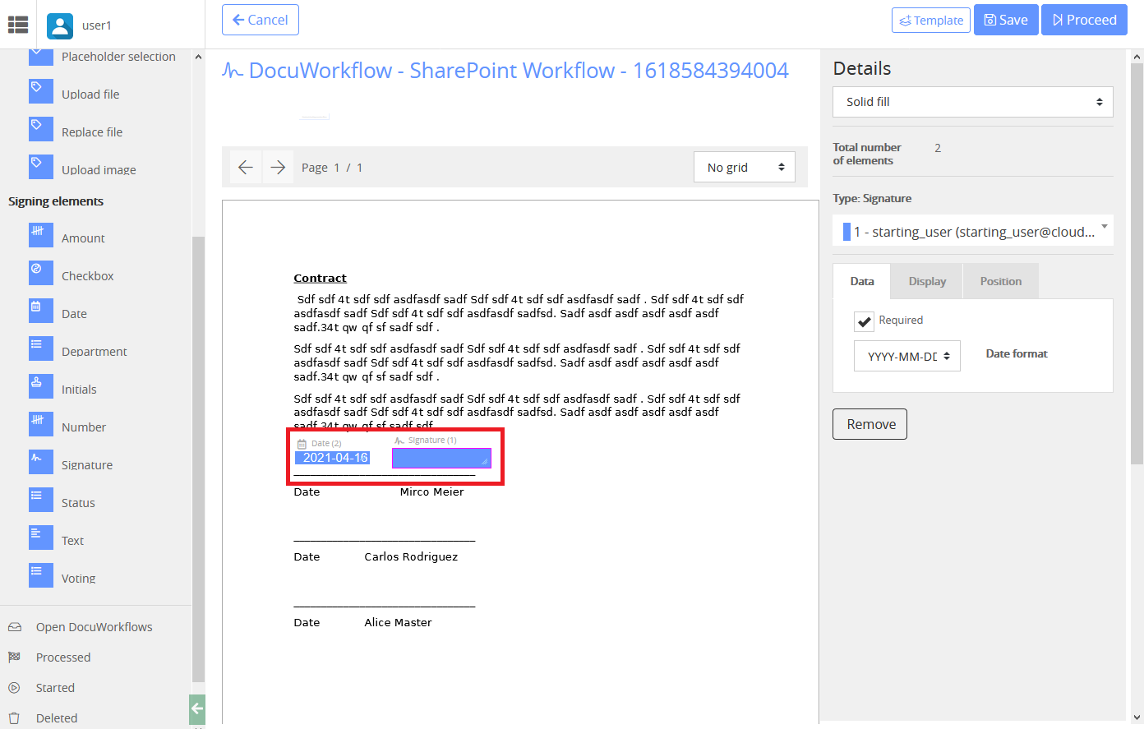This screenshot has width=1144, height=729.
Task: Toggle the Required checkbox
Action: (864, 321)
